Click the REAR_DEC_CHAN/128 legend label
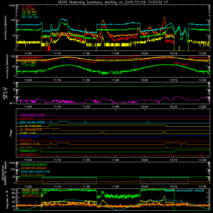This screenshot has width=213, height=213. [35, 171]
